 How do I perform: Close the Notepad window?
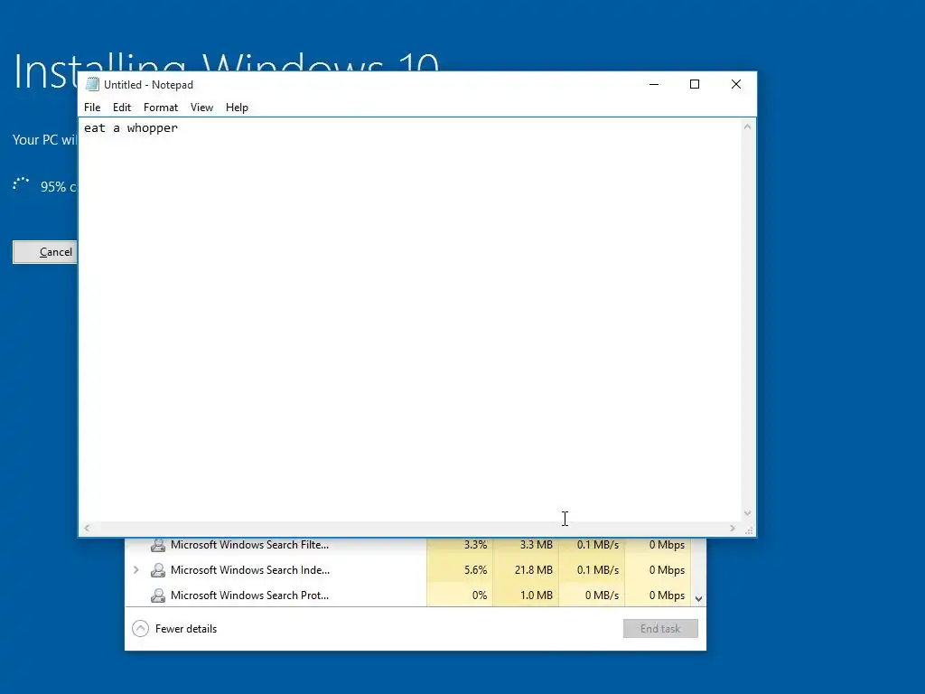tap(735, 84)
